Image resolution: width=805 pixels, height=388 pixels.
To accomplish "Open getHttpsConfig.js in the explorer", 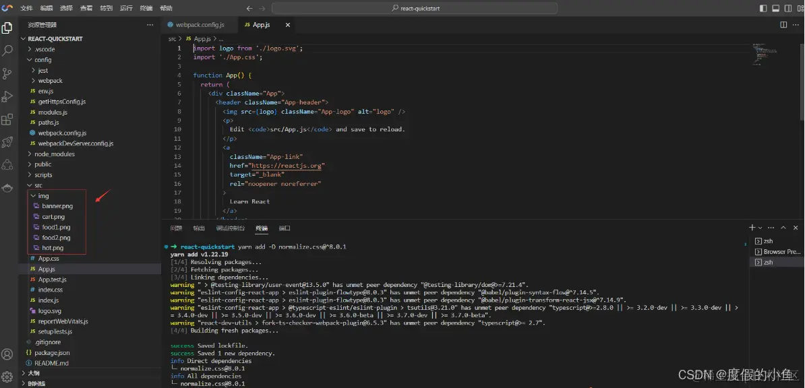I will click(90, 102).
